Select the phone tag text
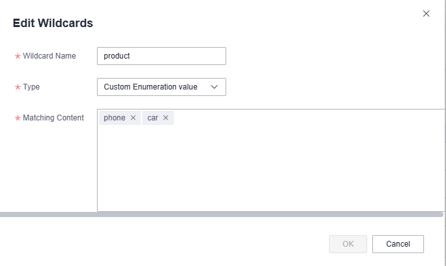Screen dimensions: 446x266 pos(114,118)
